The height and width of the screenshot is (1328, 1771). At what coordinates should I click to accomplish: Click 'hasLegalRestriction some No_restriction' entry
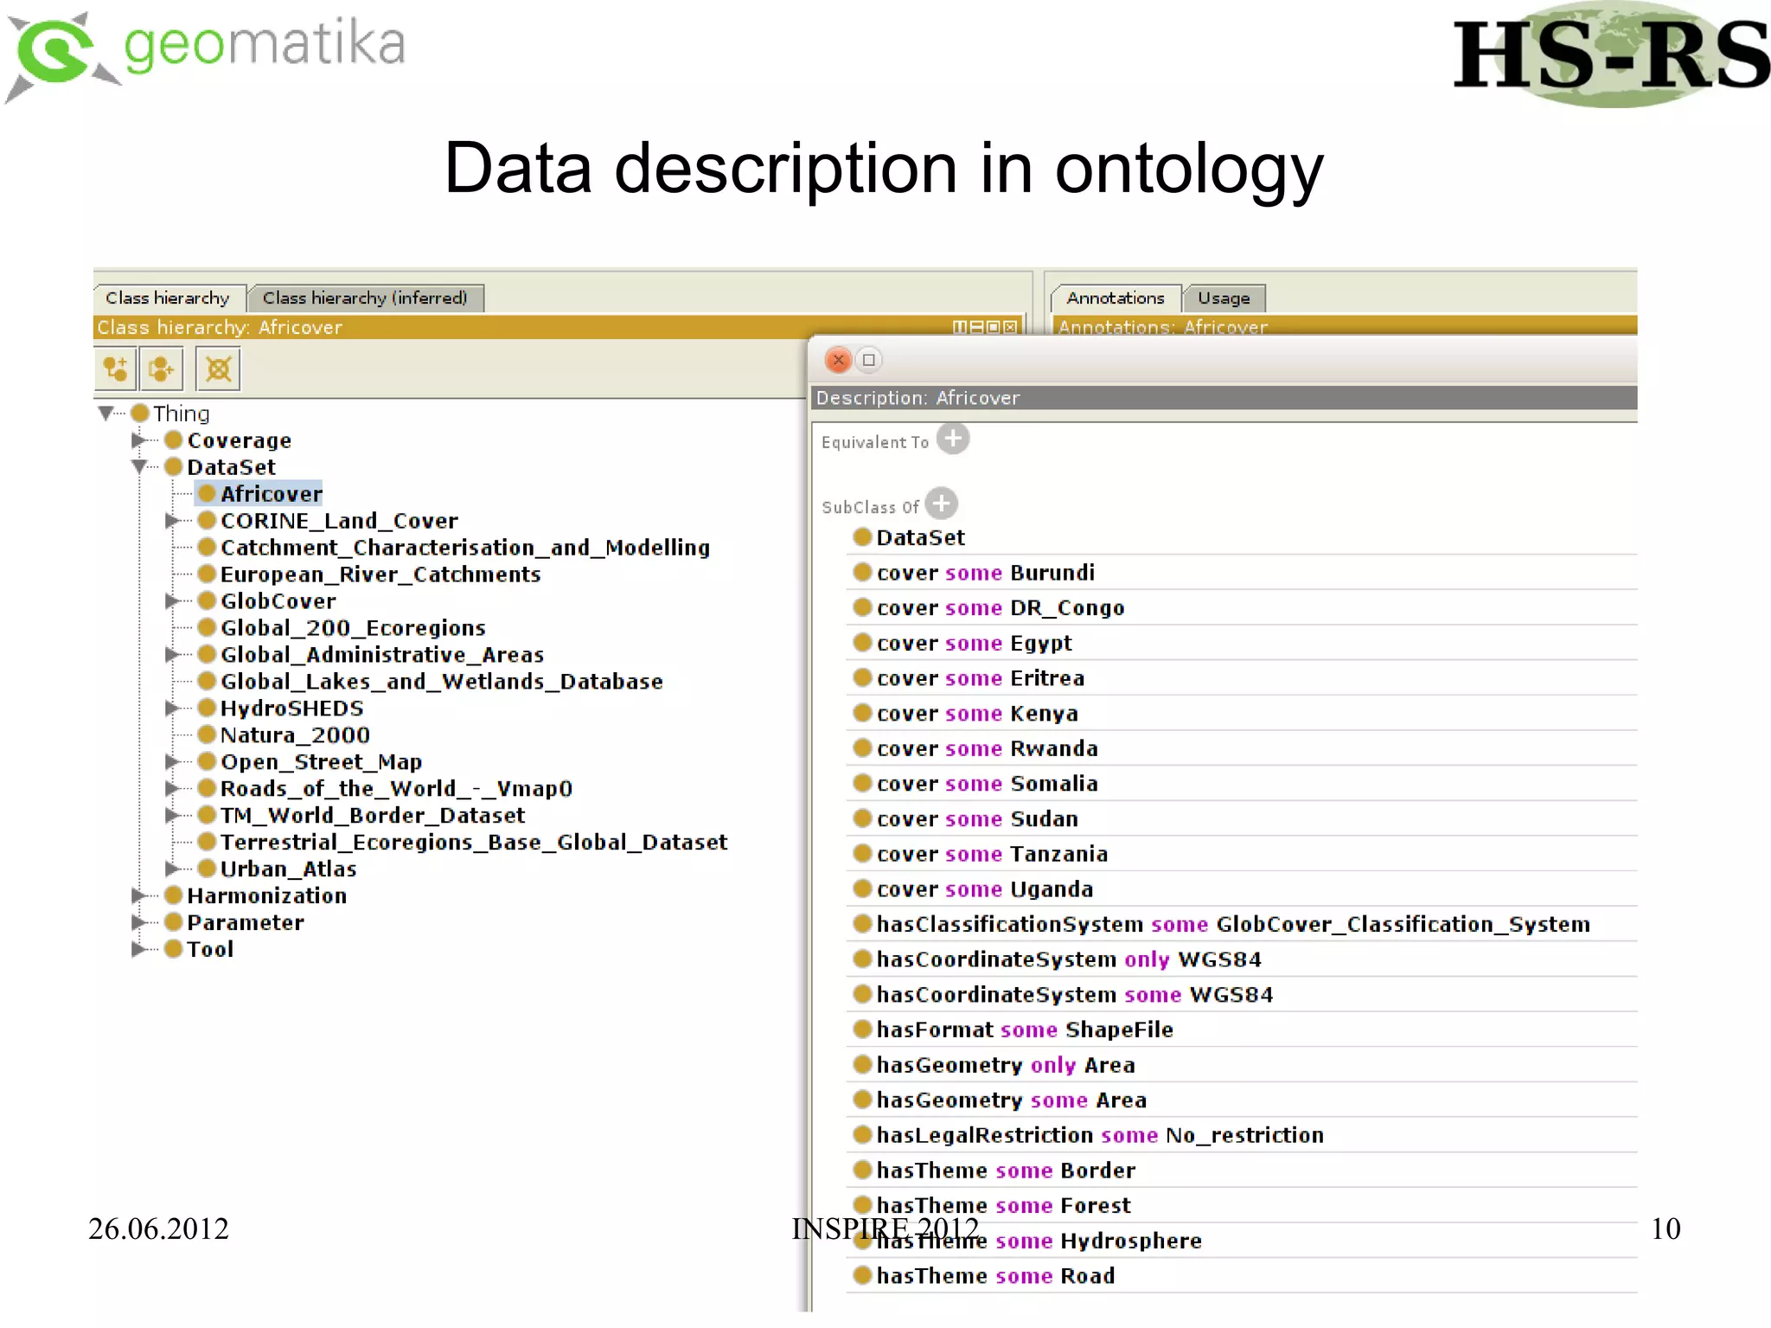tap(1242, 1135)
